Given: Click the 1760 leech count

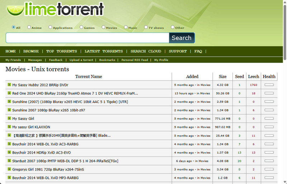Looking at the screenshot, I should point(254,85).
